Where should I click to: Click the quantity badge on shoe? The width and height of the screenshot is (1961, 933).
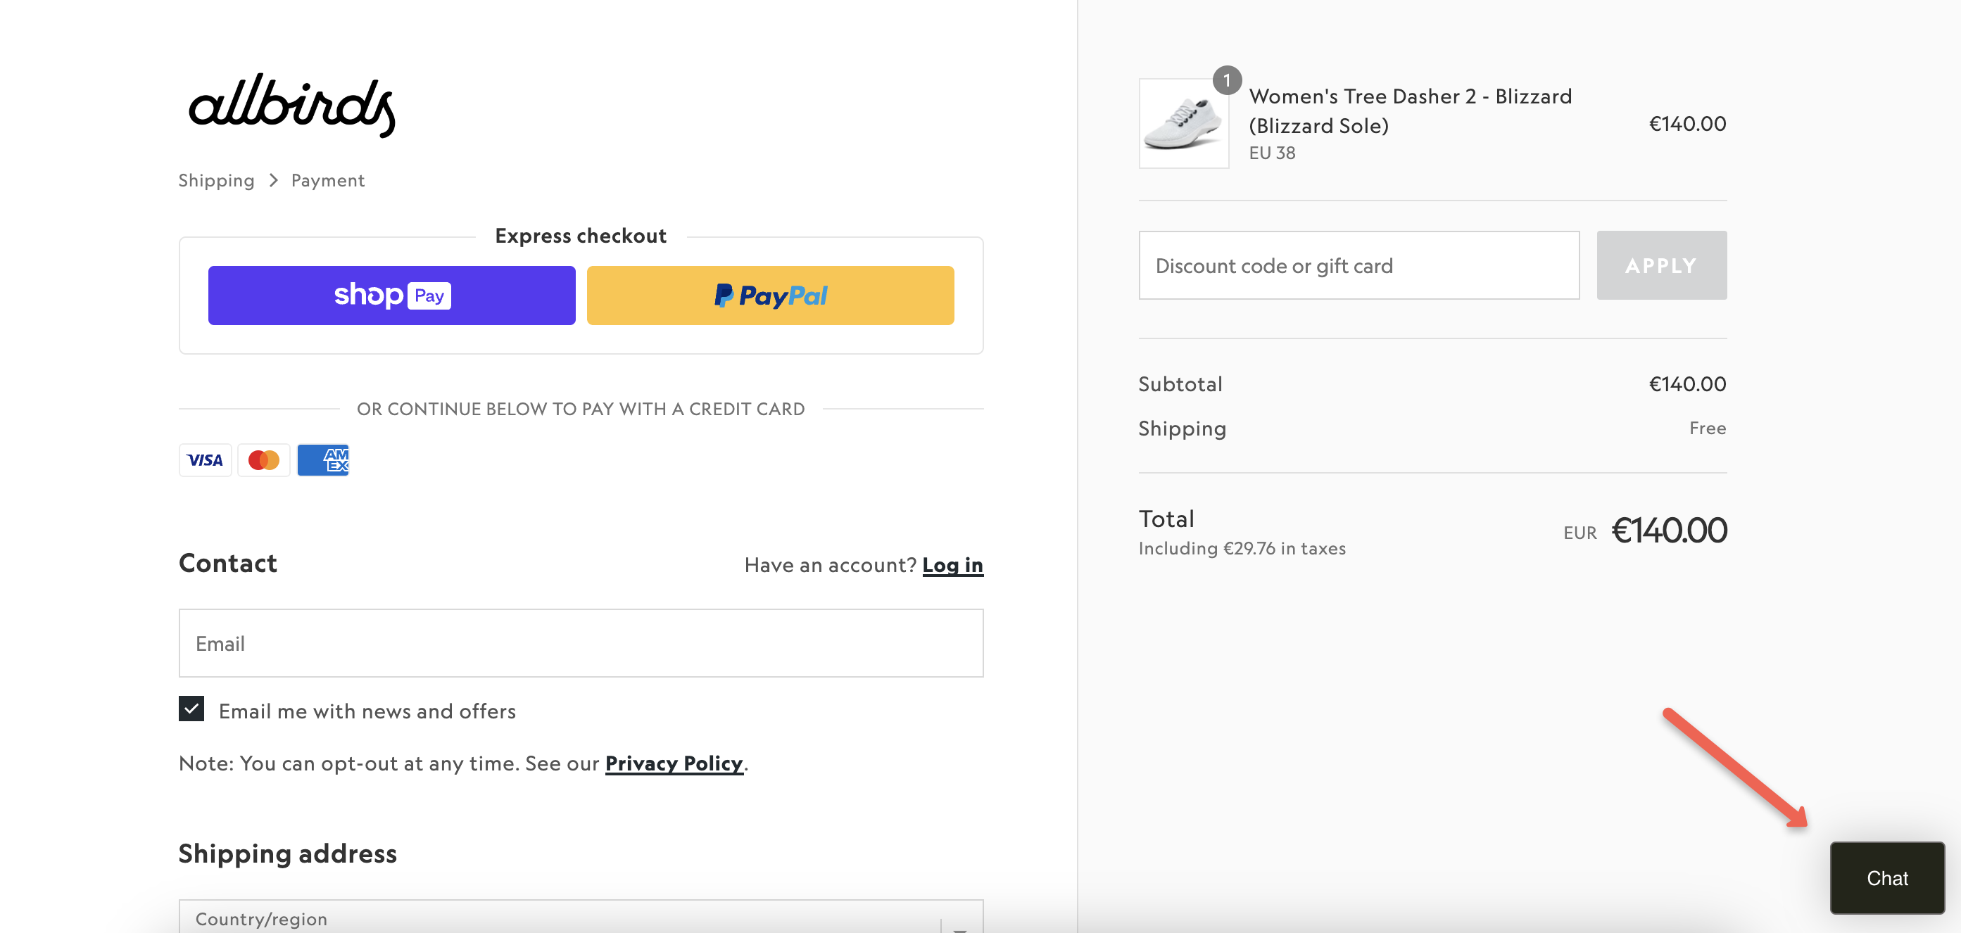pyautogui.click(x=1226, y=81)
